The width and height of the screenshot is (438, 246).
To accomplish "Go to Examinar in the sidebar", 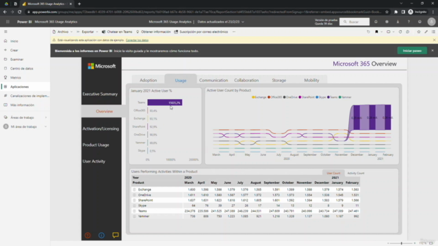I will click(x=16, y=59).
